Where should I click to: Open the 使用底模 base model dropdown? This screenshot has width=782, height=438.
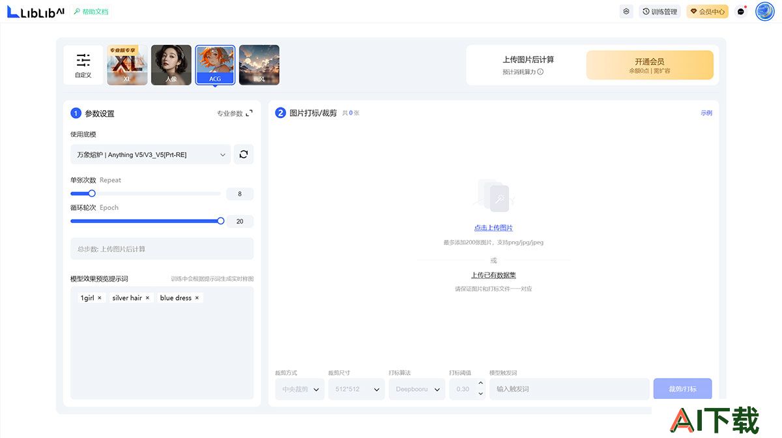coord(151,154)
